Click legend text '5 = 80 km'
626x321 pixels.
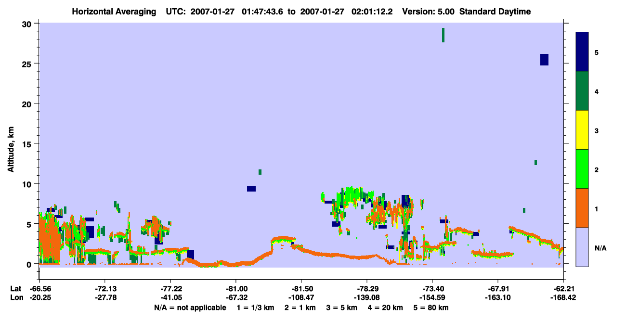point(431,308)
